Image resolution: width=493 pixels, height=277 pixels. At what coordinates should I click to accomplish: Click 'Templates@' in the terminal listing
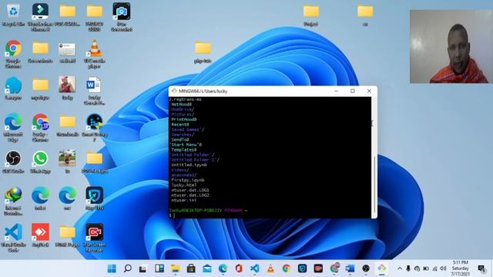click(184, 150)
